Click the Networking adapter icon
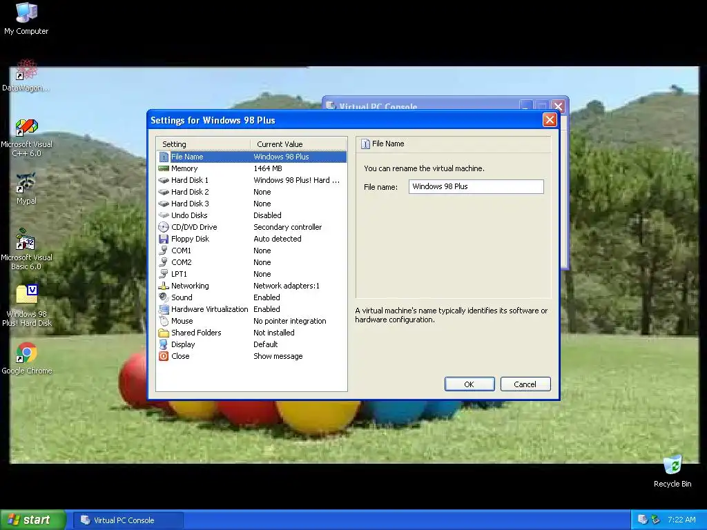The height and width of the screenshot is (530, 707). coord(164,286)
